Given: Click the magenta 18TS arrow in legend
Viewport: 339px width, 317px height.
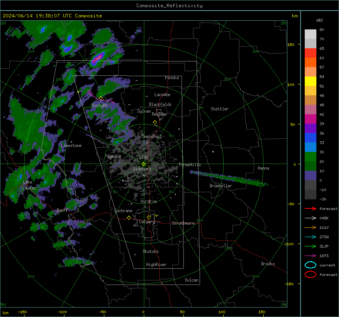Looking at the screenshot, I should [x=310, y=256].
